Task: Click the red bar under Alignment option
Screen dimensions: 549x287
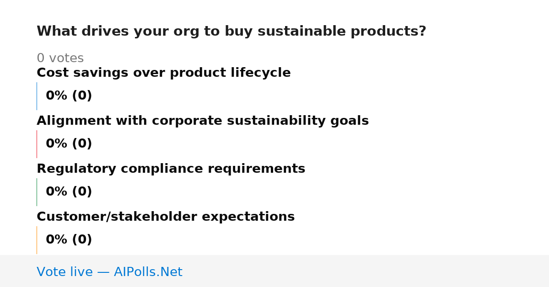Action: click(x=37, y=144)
